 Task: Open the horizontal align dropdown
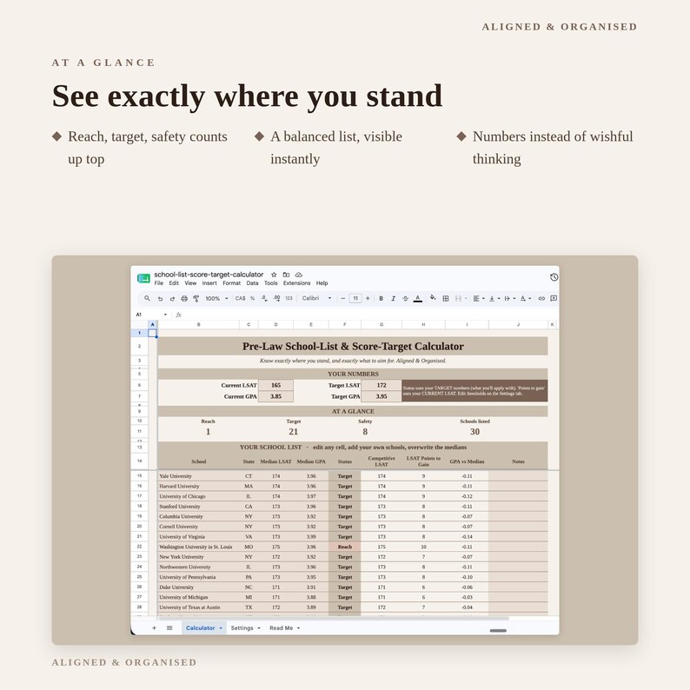(478, 298)
